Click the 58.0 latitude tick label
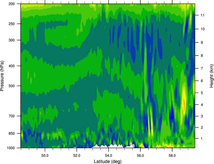This screenshot has width=214, height=164. [172, 156]
